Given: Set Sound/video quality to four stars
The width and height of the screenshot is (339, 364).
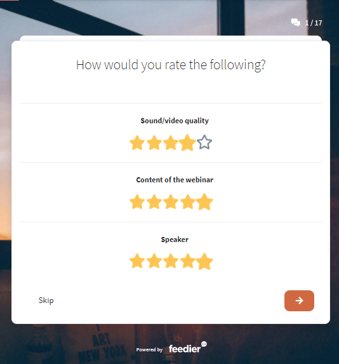Looking at the screenshot, I should point(187,143).
